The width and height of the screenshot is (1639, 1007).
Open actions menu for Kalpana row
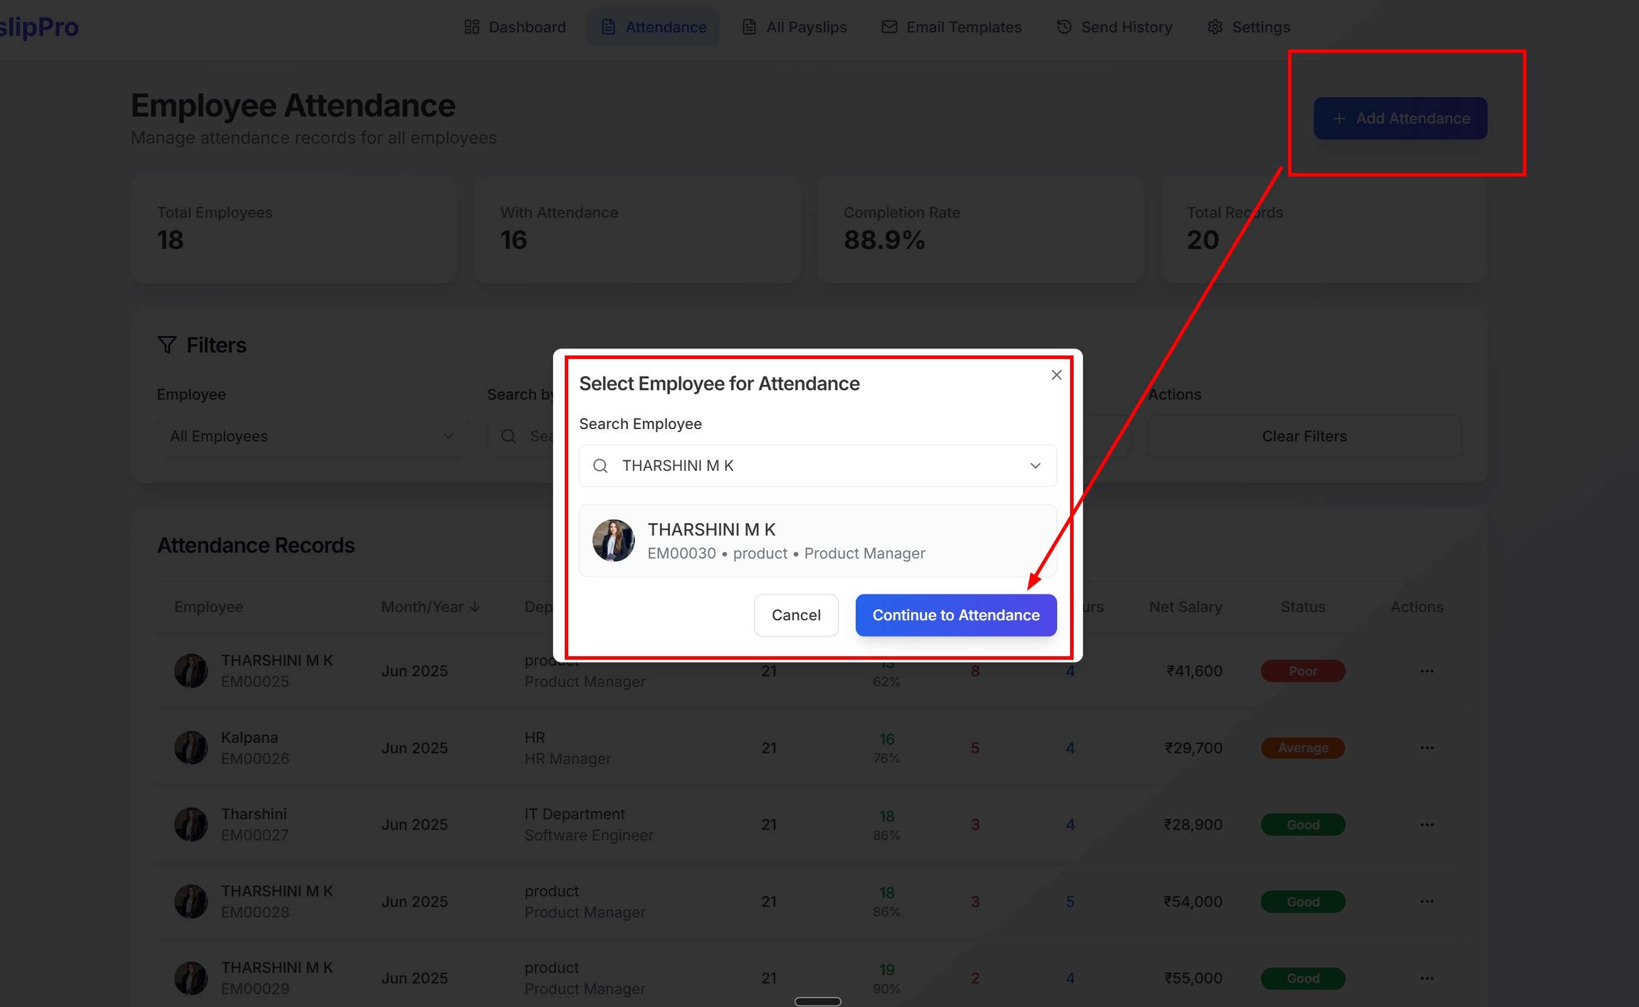tap(1426, 747)
